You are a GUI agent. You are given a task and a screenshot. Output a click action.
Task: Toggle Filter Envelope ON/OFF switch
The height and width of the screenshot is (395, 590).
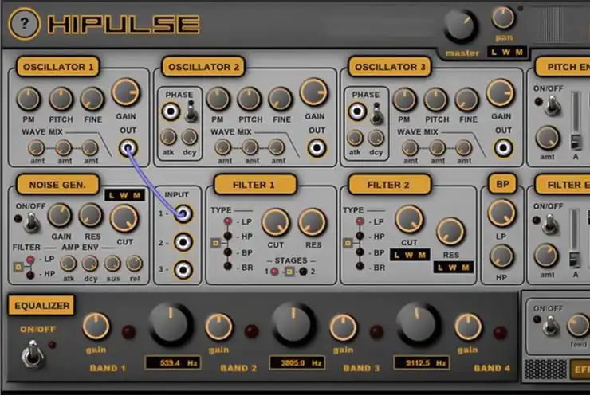[550, 223]
